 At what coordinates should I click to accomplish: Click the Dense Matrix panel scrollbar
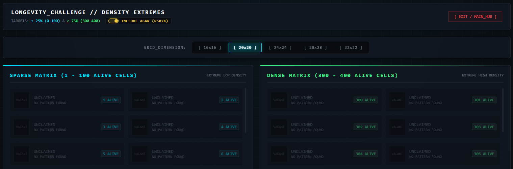point(503,110)
